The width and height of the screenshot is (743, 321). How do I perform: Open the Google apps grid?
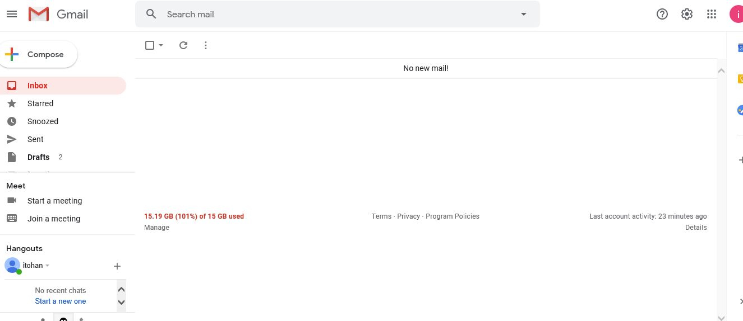711,14
